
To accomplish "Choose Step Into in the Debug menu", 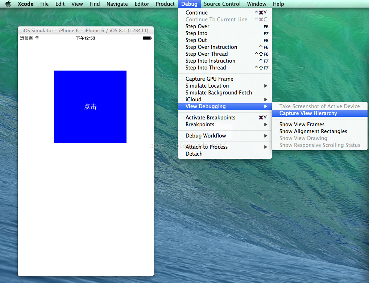I will [x=225, y=33].
